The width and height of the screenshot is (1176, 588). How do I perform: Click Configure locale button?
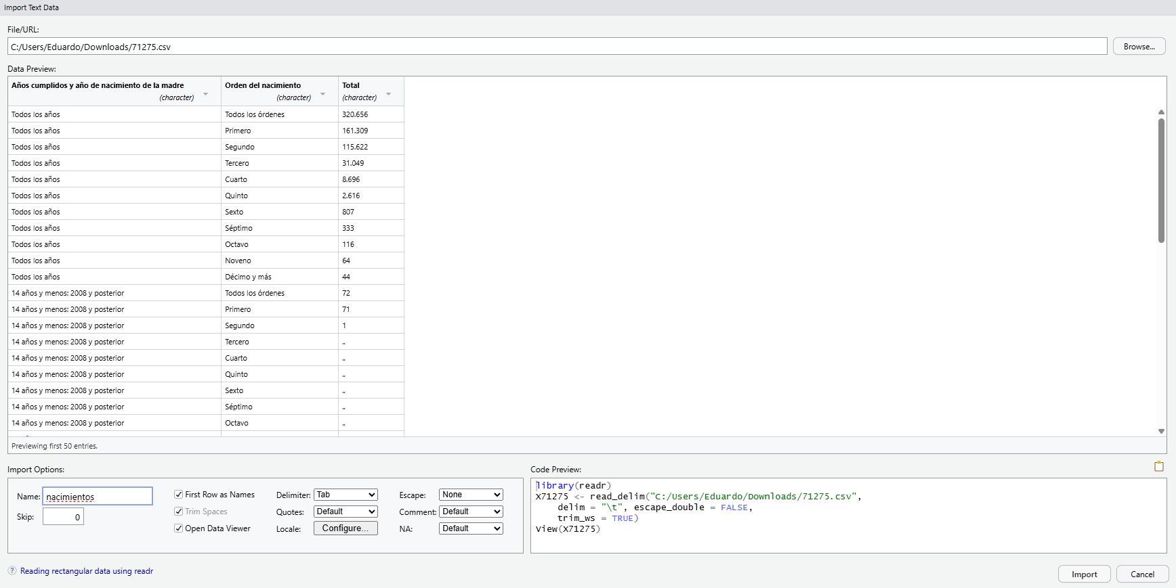(x=345, y=528)
